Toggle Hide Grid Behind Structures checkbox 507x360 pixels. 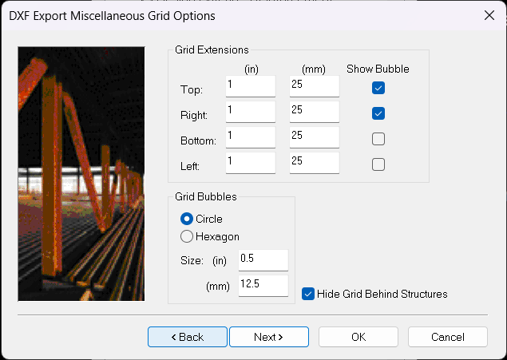pyautogui.click(x=308, y=294)
